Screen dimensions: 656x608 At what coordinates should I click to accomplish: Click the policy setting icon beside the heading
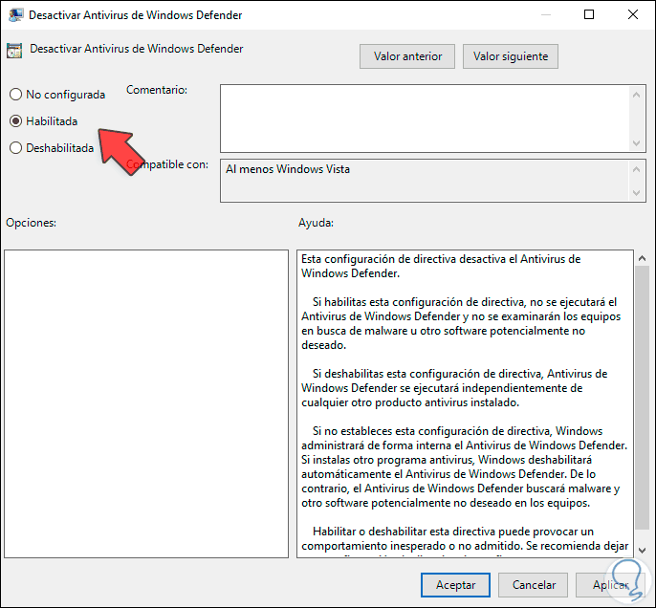tap(14, 51)
